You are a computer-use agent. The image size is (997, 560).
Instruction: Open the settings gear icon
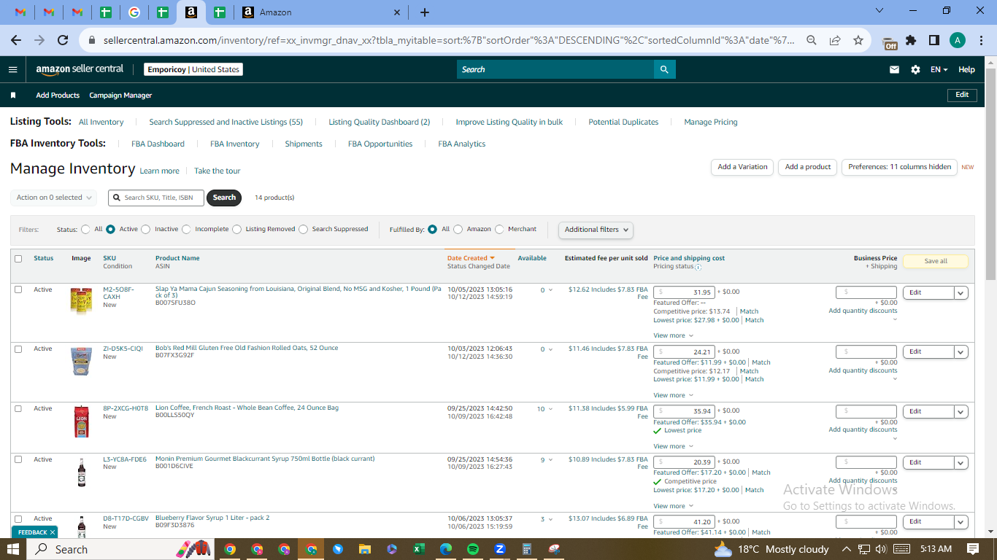[x=915, y=69]
